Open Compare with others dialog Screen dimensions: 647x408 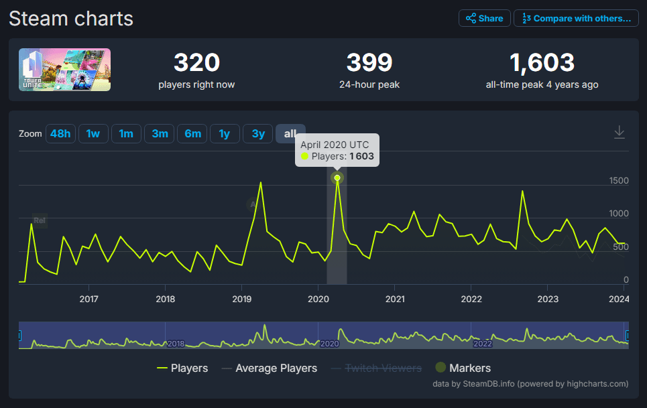(x=576, y=18)
